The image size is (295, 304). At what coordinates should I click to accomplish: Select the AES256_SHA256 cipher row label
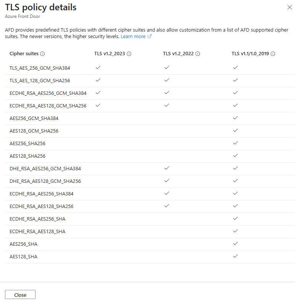coord(27,144)
